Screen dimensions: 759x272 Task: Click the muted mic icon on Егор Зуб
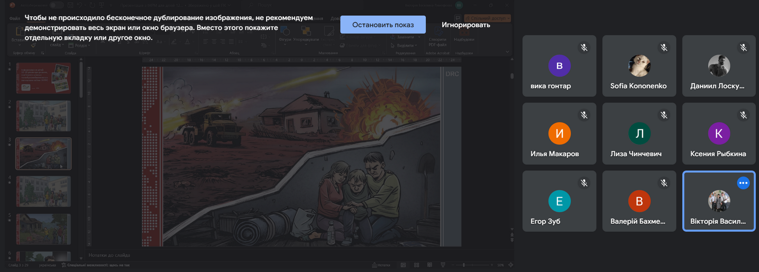[x=584, y=183]
